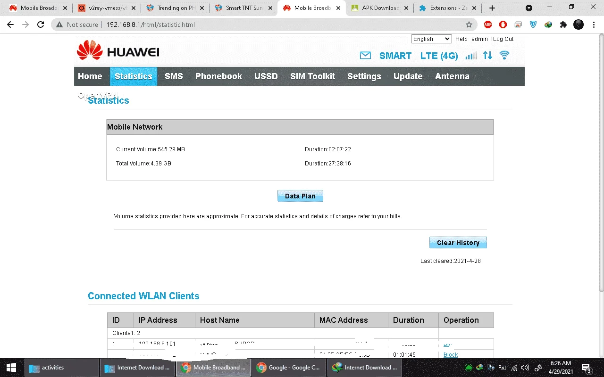This screenshot has width=604, height=377.
Task: Open the red stop-hand AdBlock extension
Action: tap(503, 25)
